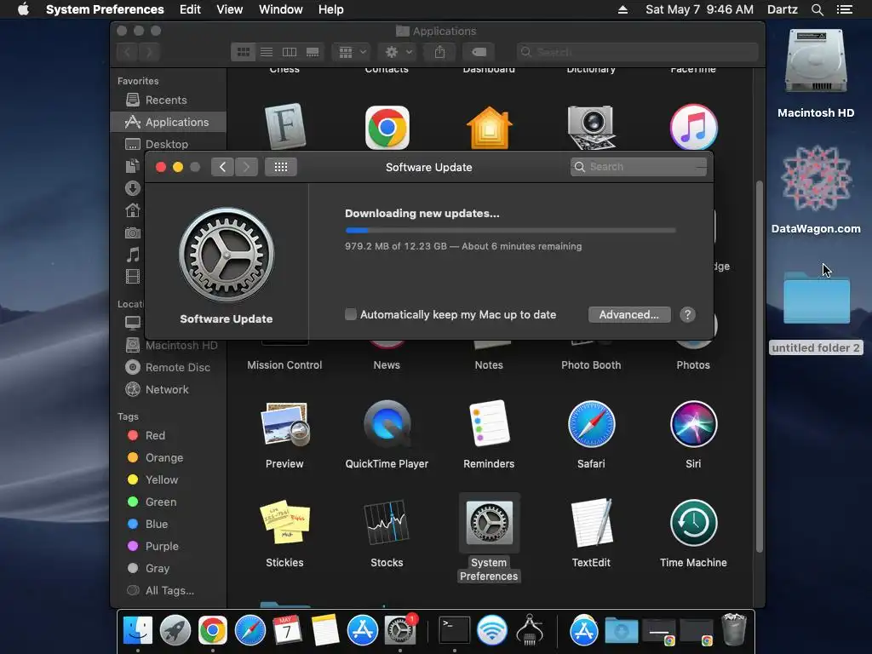Click the update download progress bar

click(x=510, y=230)
